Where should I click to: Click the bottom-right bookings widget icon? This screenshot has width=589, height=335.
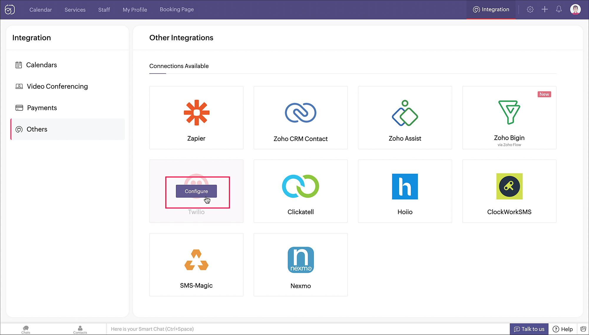coord(583,329)
